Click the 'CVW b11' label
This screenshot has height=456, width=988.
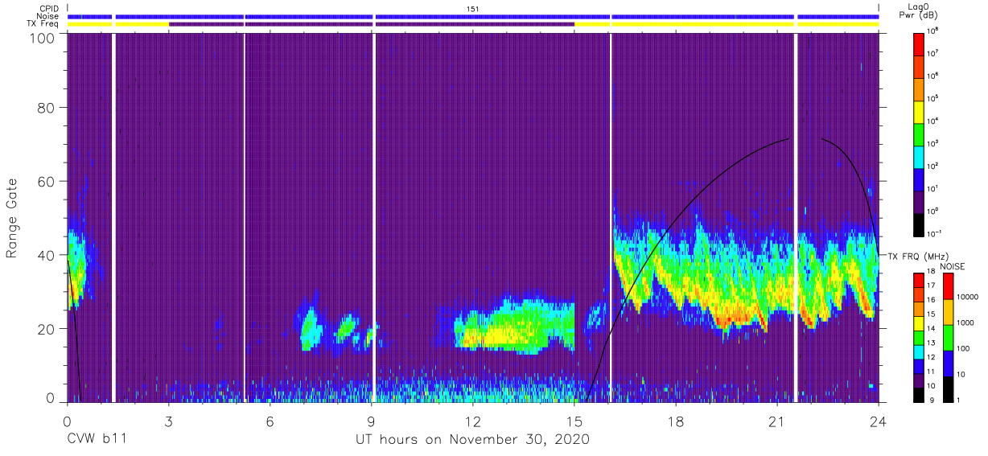(x=97, y=440)
